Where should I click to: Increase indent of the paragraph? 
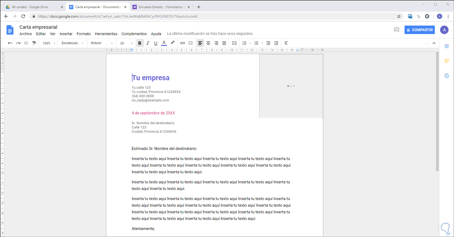tap(276, 43)
